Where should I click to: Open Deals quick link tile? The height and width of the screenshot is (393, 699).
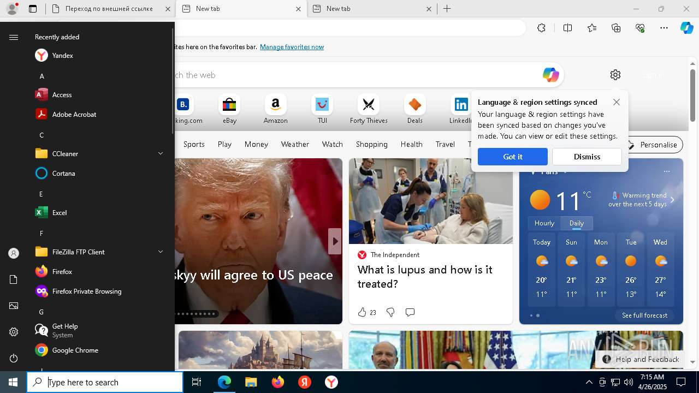point(415,109)
